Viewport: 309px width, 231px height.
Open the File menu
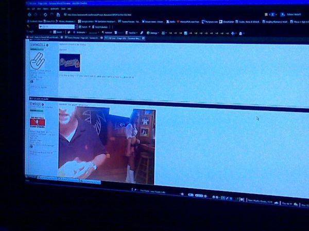pyautogui.click(x=28, y=9)
